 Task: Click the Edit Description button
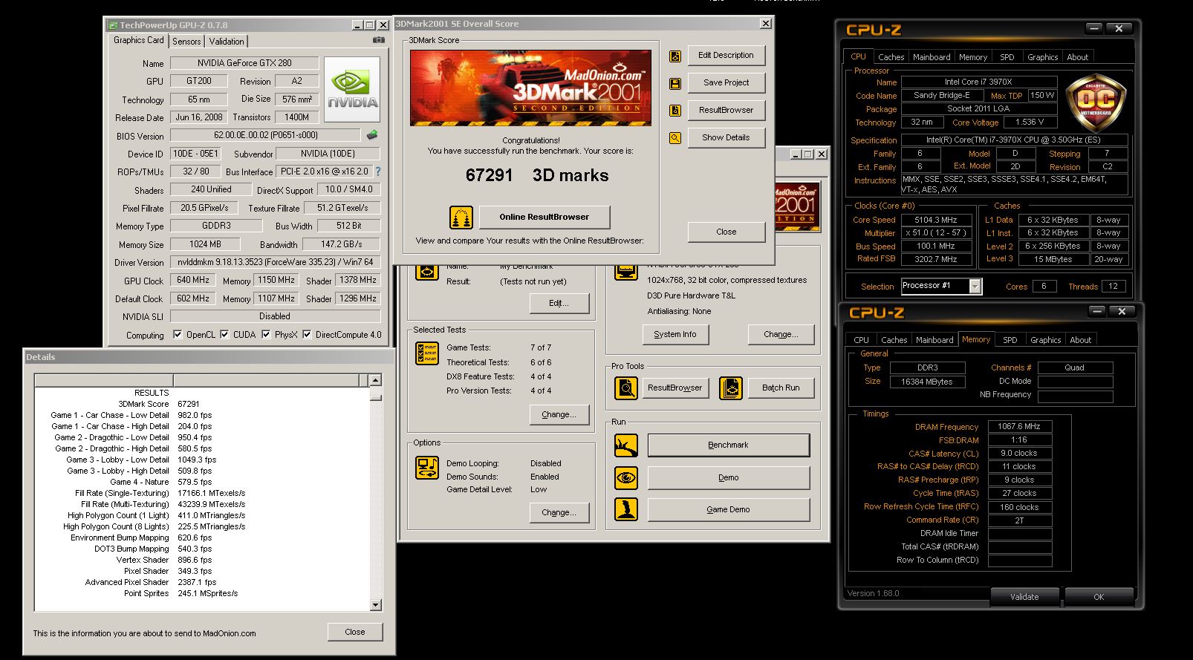(726, 55)
